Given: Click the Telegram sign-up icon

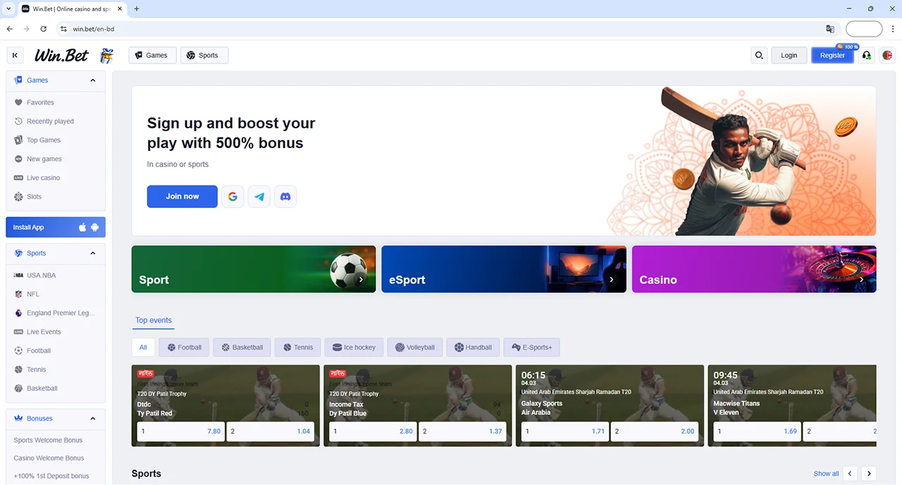Looking at the screenshot, I should 259,197.
